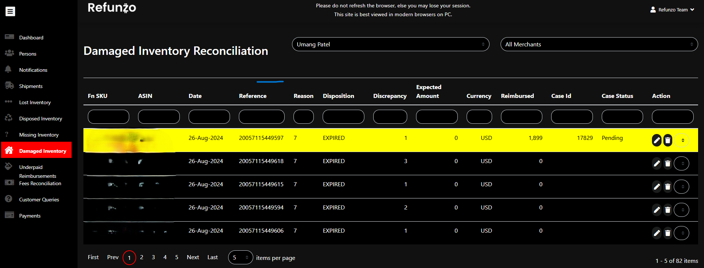
Task: Open action dropdown for row 20057115449597
Action: (682, 140)
